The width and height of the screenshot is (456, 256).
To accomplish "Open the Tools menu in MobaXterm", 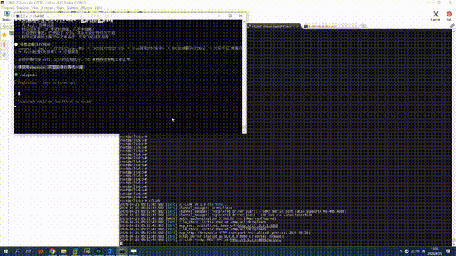I will point(60,8).
